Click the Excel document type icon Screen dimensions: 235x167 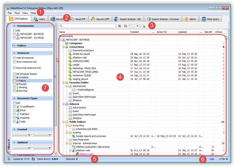pyautogui.click(x=18, y=110)
